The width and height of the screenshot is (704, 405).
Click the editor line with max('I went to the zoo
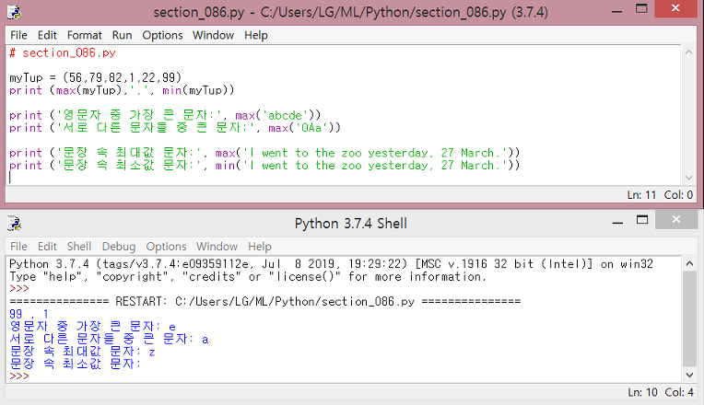(x=264, y=153)
